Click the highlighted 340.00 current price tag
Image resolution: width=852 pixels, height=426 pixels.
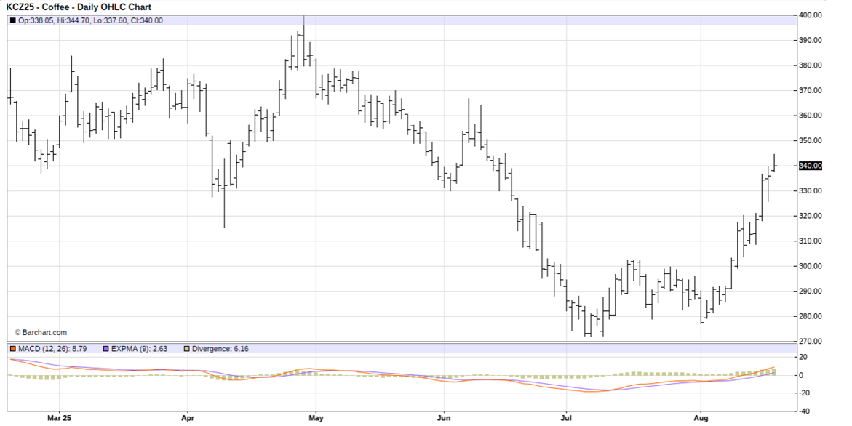(x=810, y=166)
